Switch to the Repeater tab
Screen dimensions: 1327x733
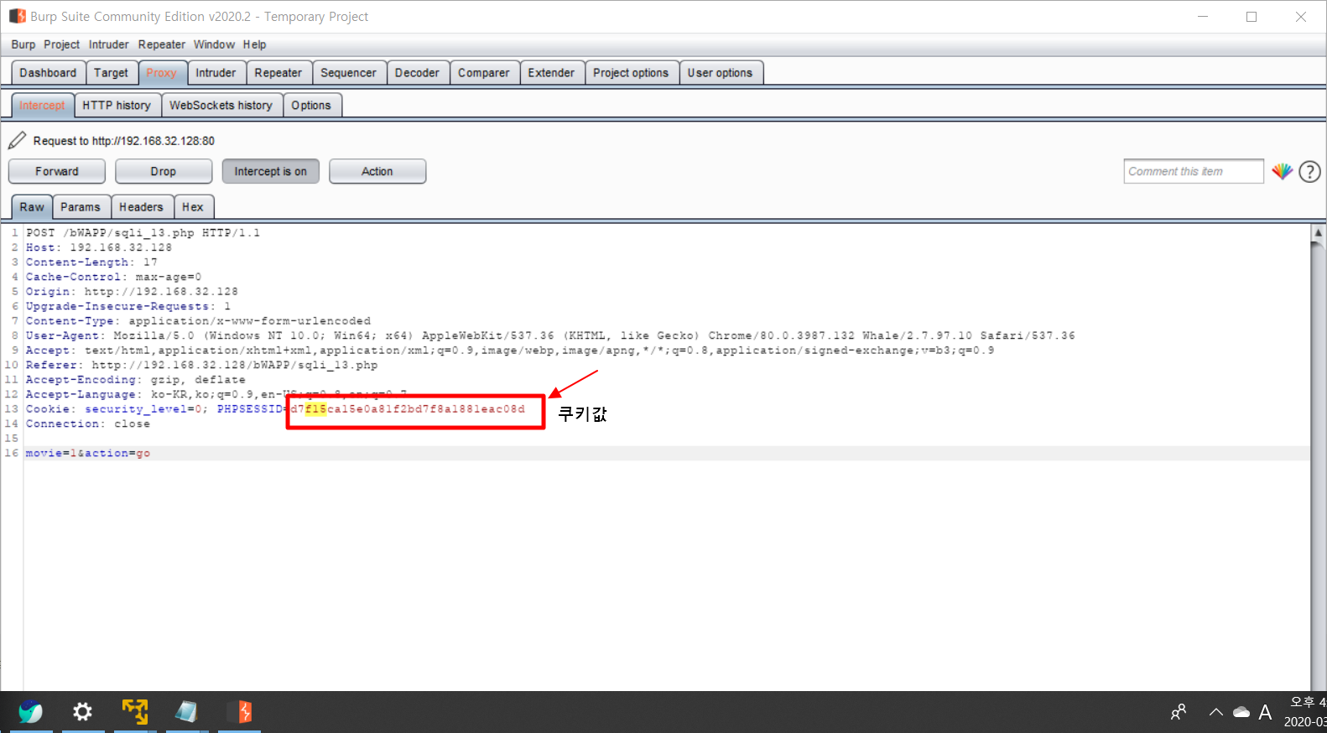tap(278, 73)
